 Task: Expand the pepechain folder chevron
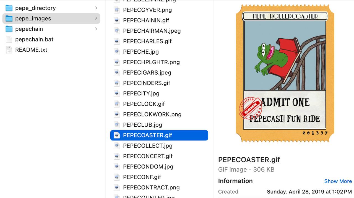[x=96, y=29]
